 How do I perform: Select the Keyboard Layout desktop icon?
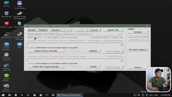[6, 57]
